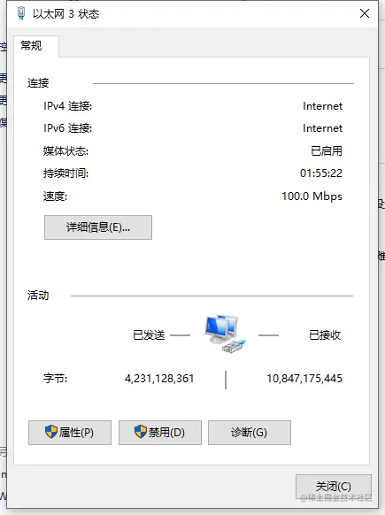
Task: Close dialog using 关闭(C) button
Action: point(334,487)
